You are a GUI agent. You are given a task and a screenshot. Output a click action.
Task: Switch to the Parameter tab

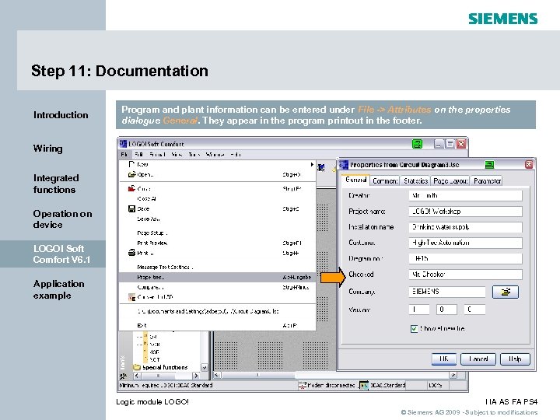487,181
